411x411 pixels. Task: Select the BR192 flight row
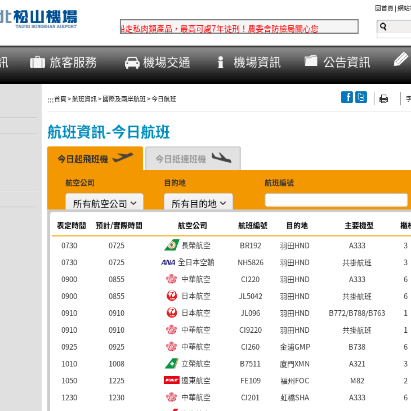[250, 246]
